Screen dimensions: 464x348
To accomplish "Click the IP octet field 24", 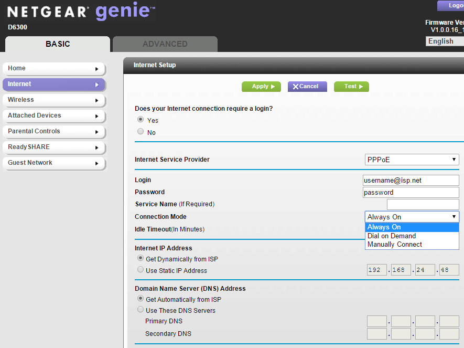I will click(x=425, y=270).
